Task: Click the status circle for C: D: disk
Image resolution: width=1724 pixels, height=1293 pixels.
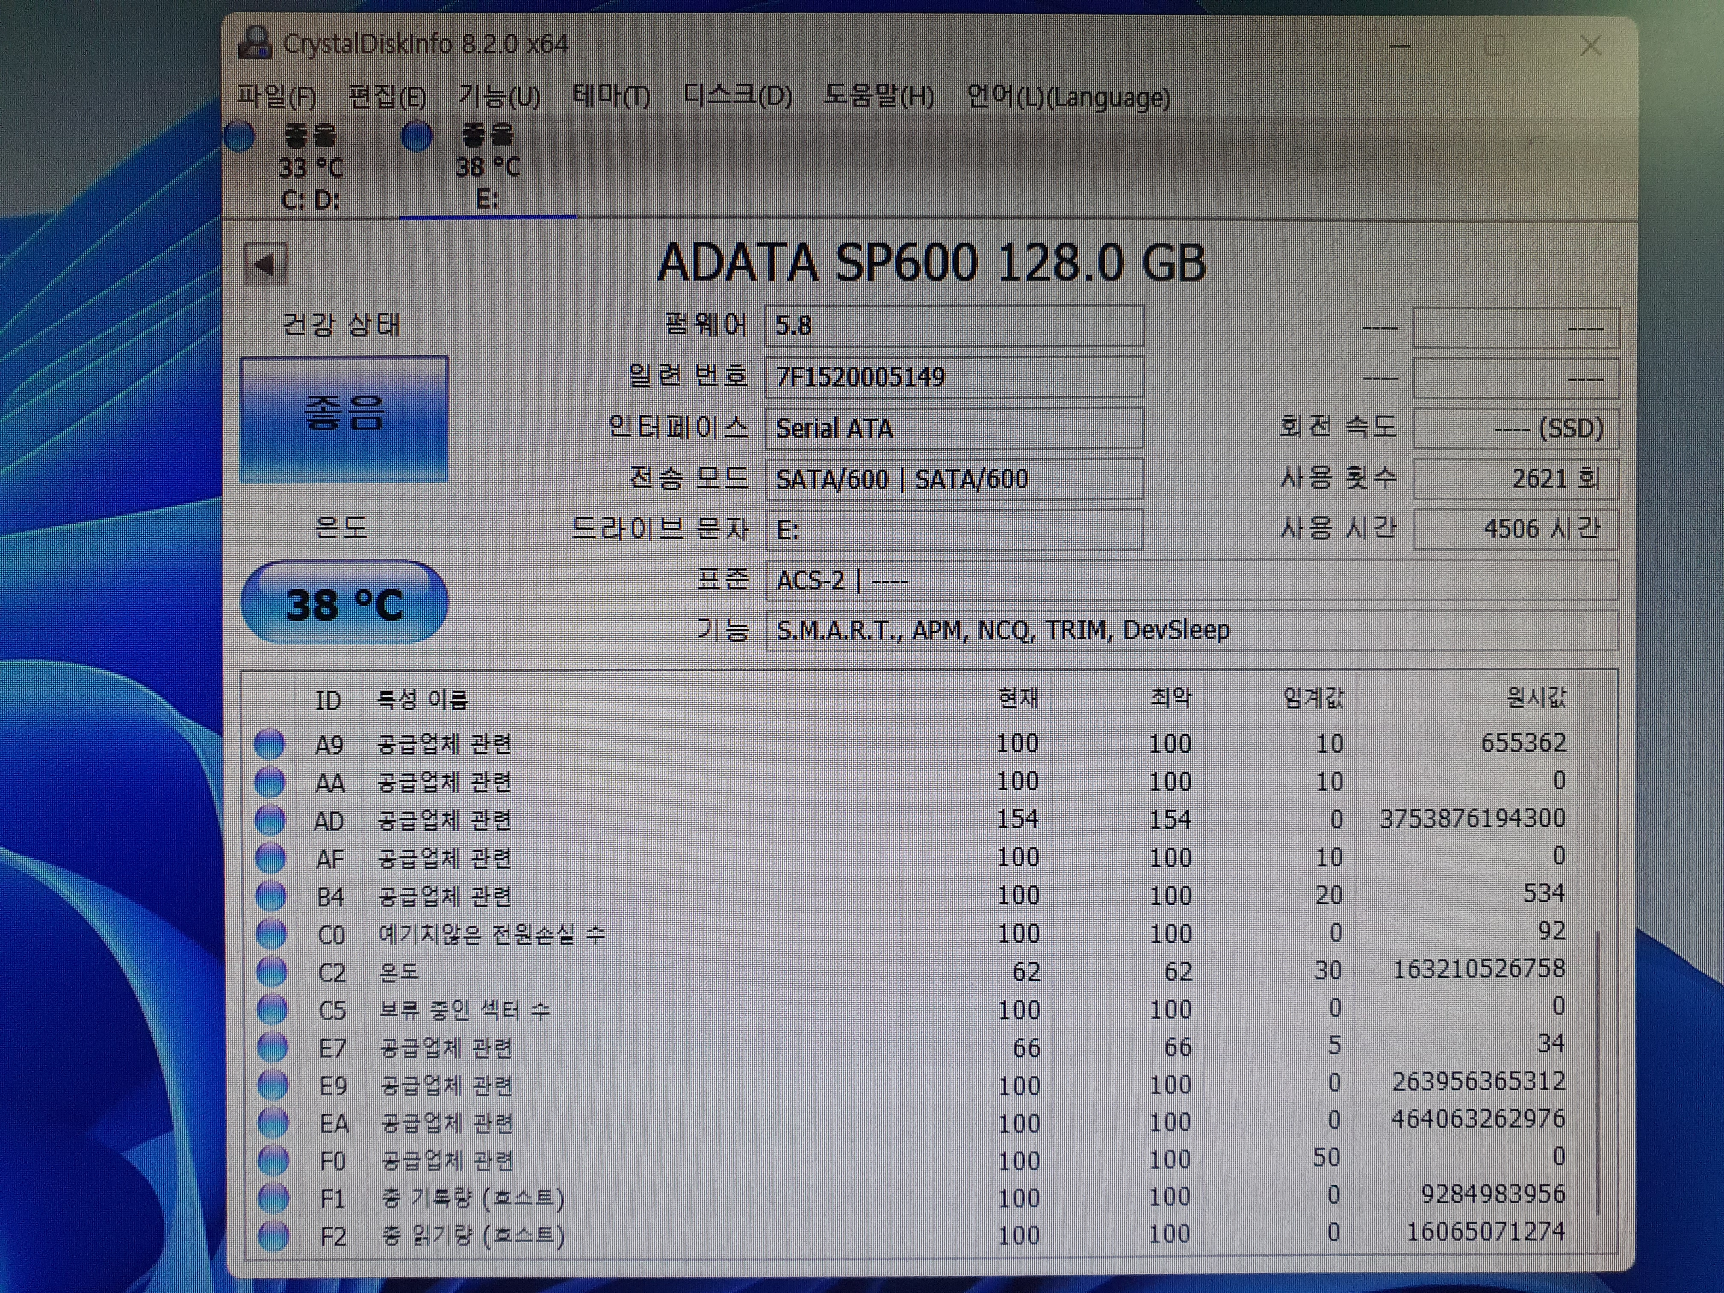Action: click(x=240, y=136)
